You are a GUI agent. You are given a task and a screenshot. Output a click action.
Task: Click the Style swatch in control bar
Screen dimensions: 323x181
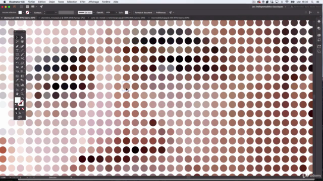coord(127,13)
